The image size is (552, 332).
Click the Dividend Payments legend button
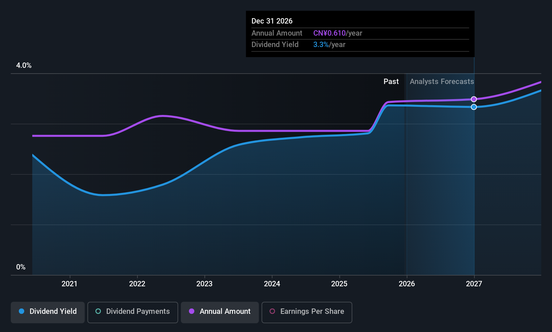[x=132, y=312]
